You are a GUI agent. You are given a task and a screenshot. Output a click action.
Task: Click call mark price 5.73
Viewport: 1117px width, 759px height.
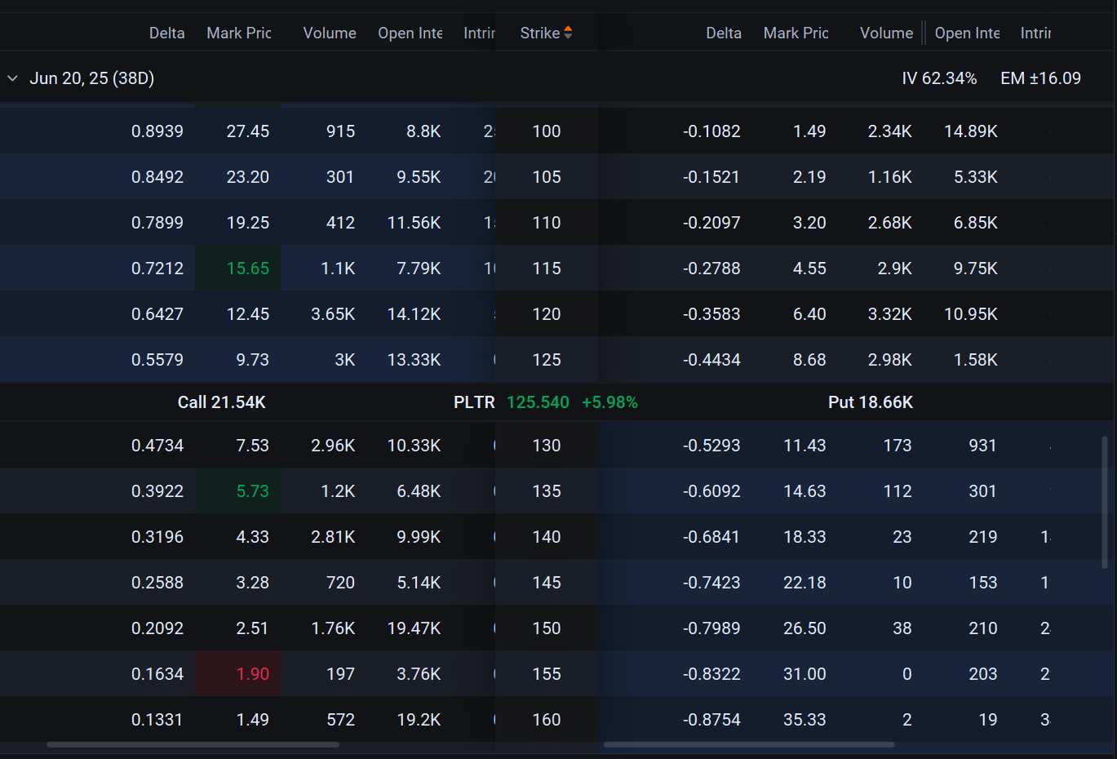[253, 491]
